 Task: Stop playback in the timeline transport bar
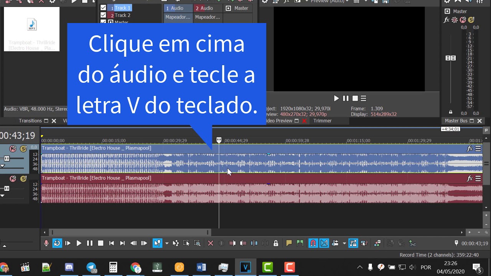click(101, 243)
